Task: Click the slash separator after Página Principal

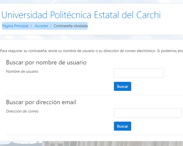Action: coord(31,26)
